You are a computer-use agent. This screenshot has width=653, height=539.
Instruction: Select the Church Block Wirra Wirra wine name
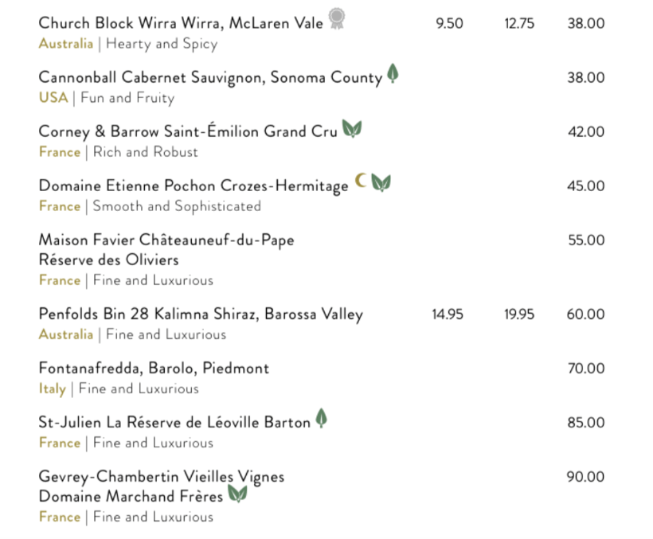(181, 24)
